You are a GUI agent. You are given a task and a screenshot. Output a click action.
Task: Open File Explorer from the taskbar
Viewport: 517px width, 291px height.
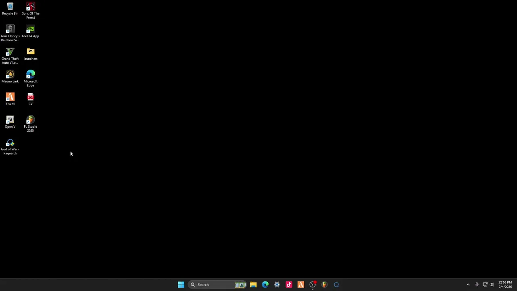(x=253, y=285)
